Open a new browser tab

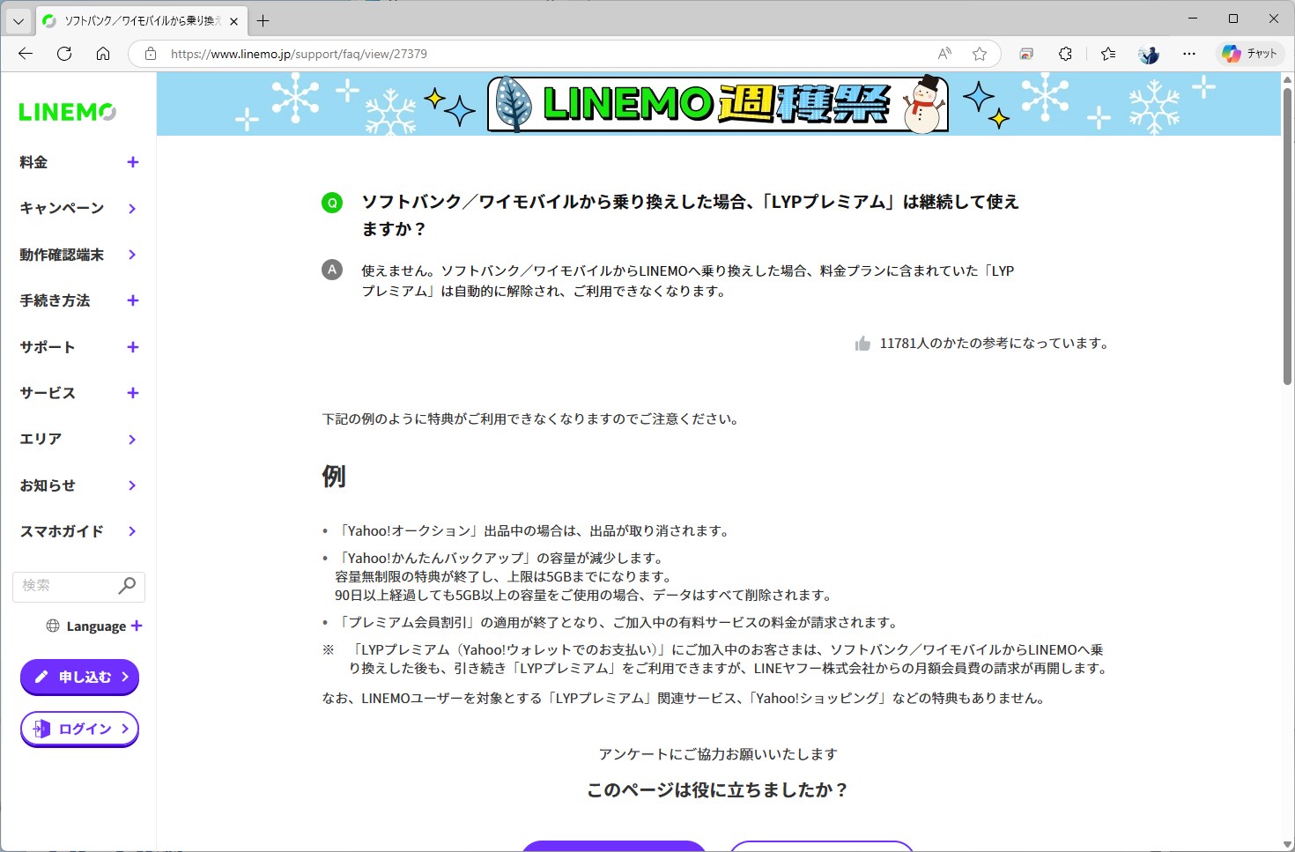[263, 20]
